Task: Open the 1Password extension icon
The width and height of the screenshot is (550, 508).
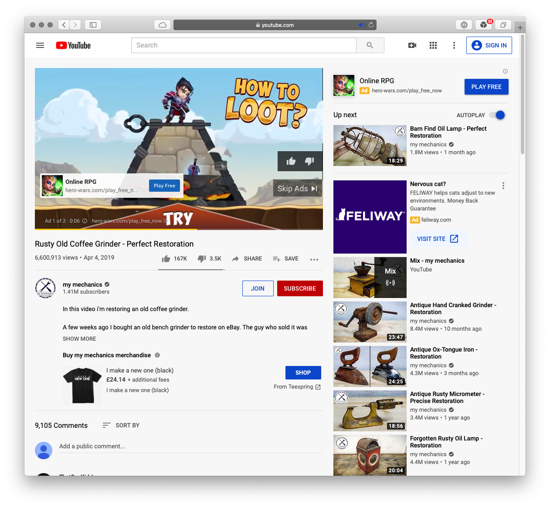Action: 464,25
